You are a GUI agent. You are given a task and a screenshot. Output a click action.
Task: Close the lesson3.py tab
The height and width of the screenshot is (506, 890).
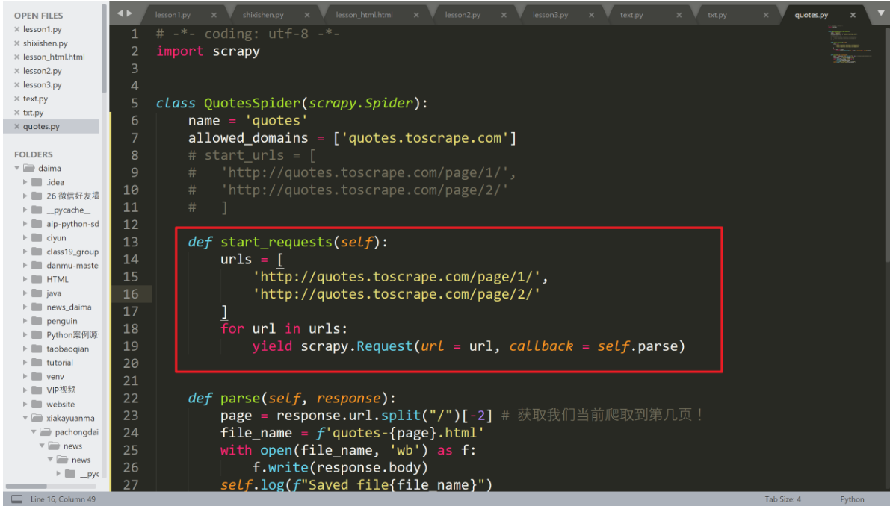591,15
